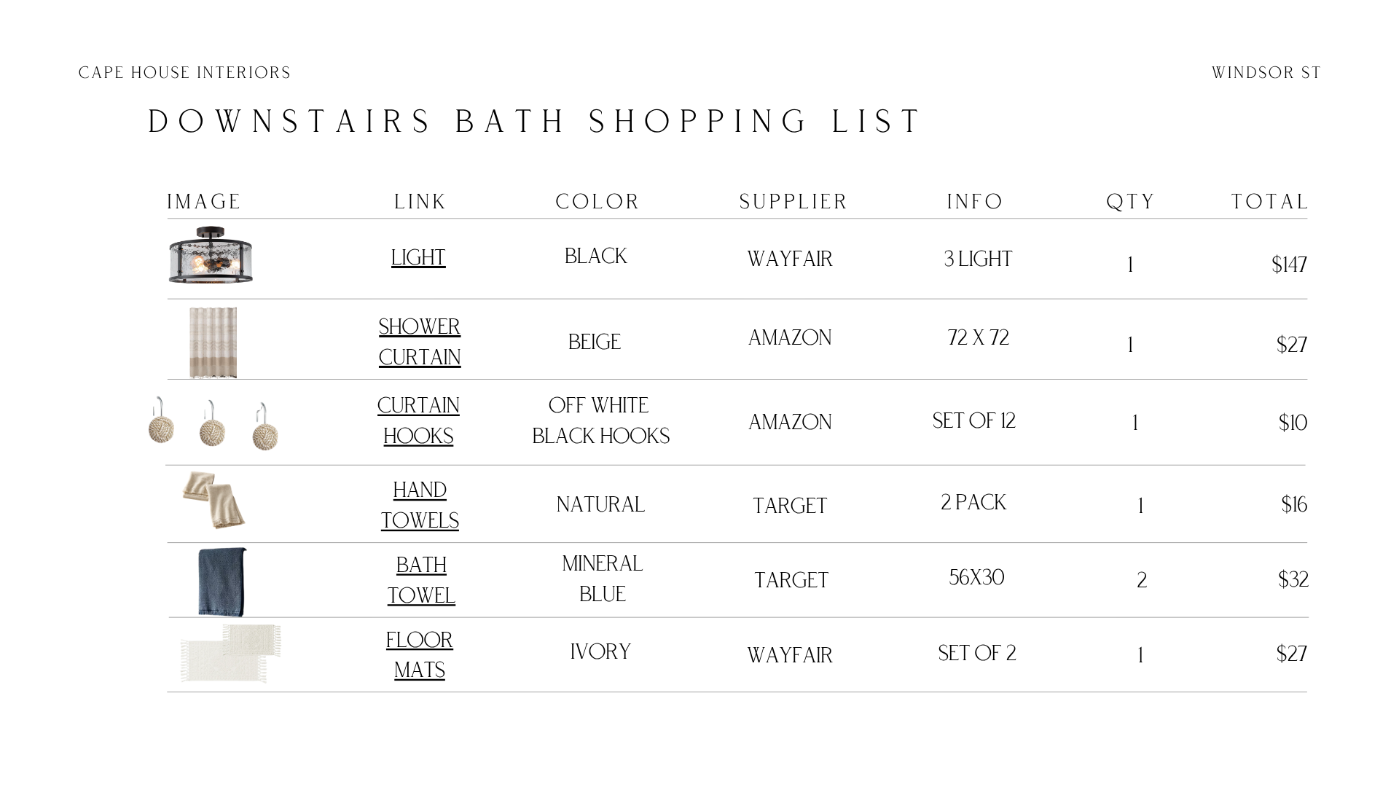Select the $147 total for the light
1399x787 pixels.
point(1289,265)
